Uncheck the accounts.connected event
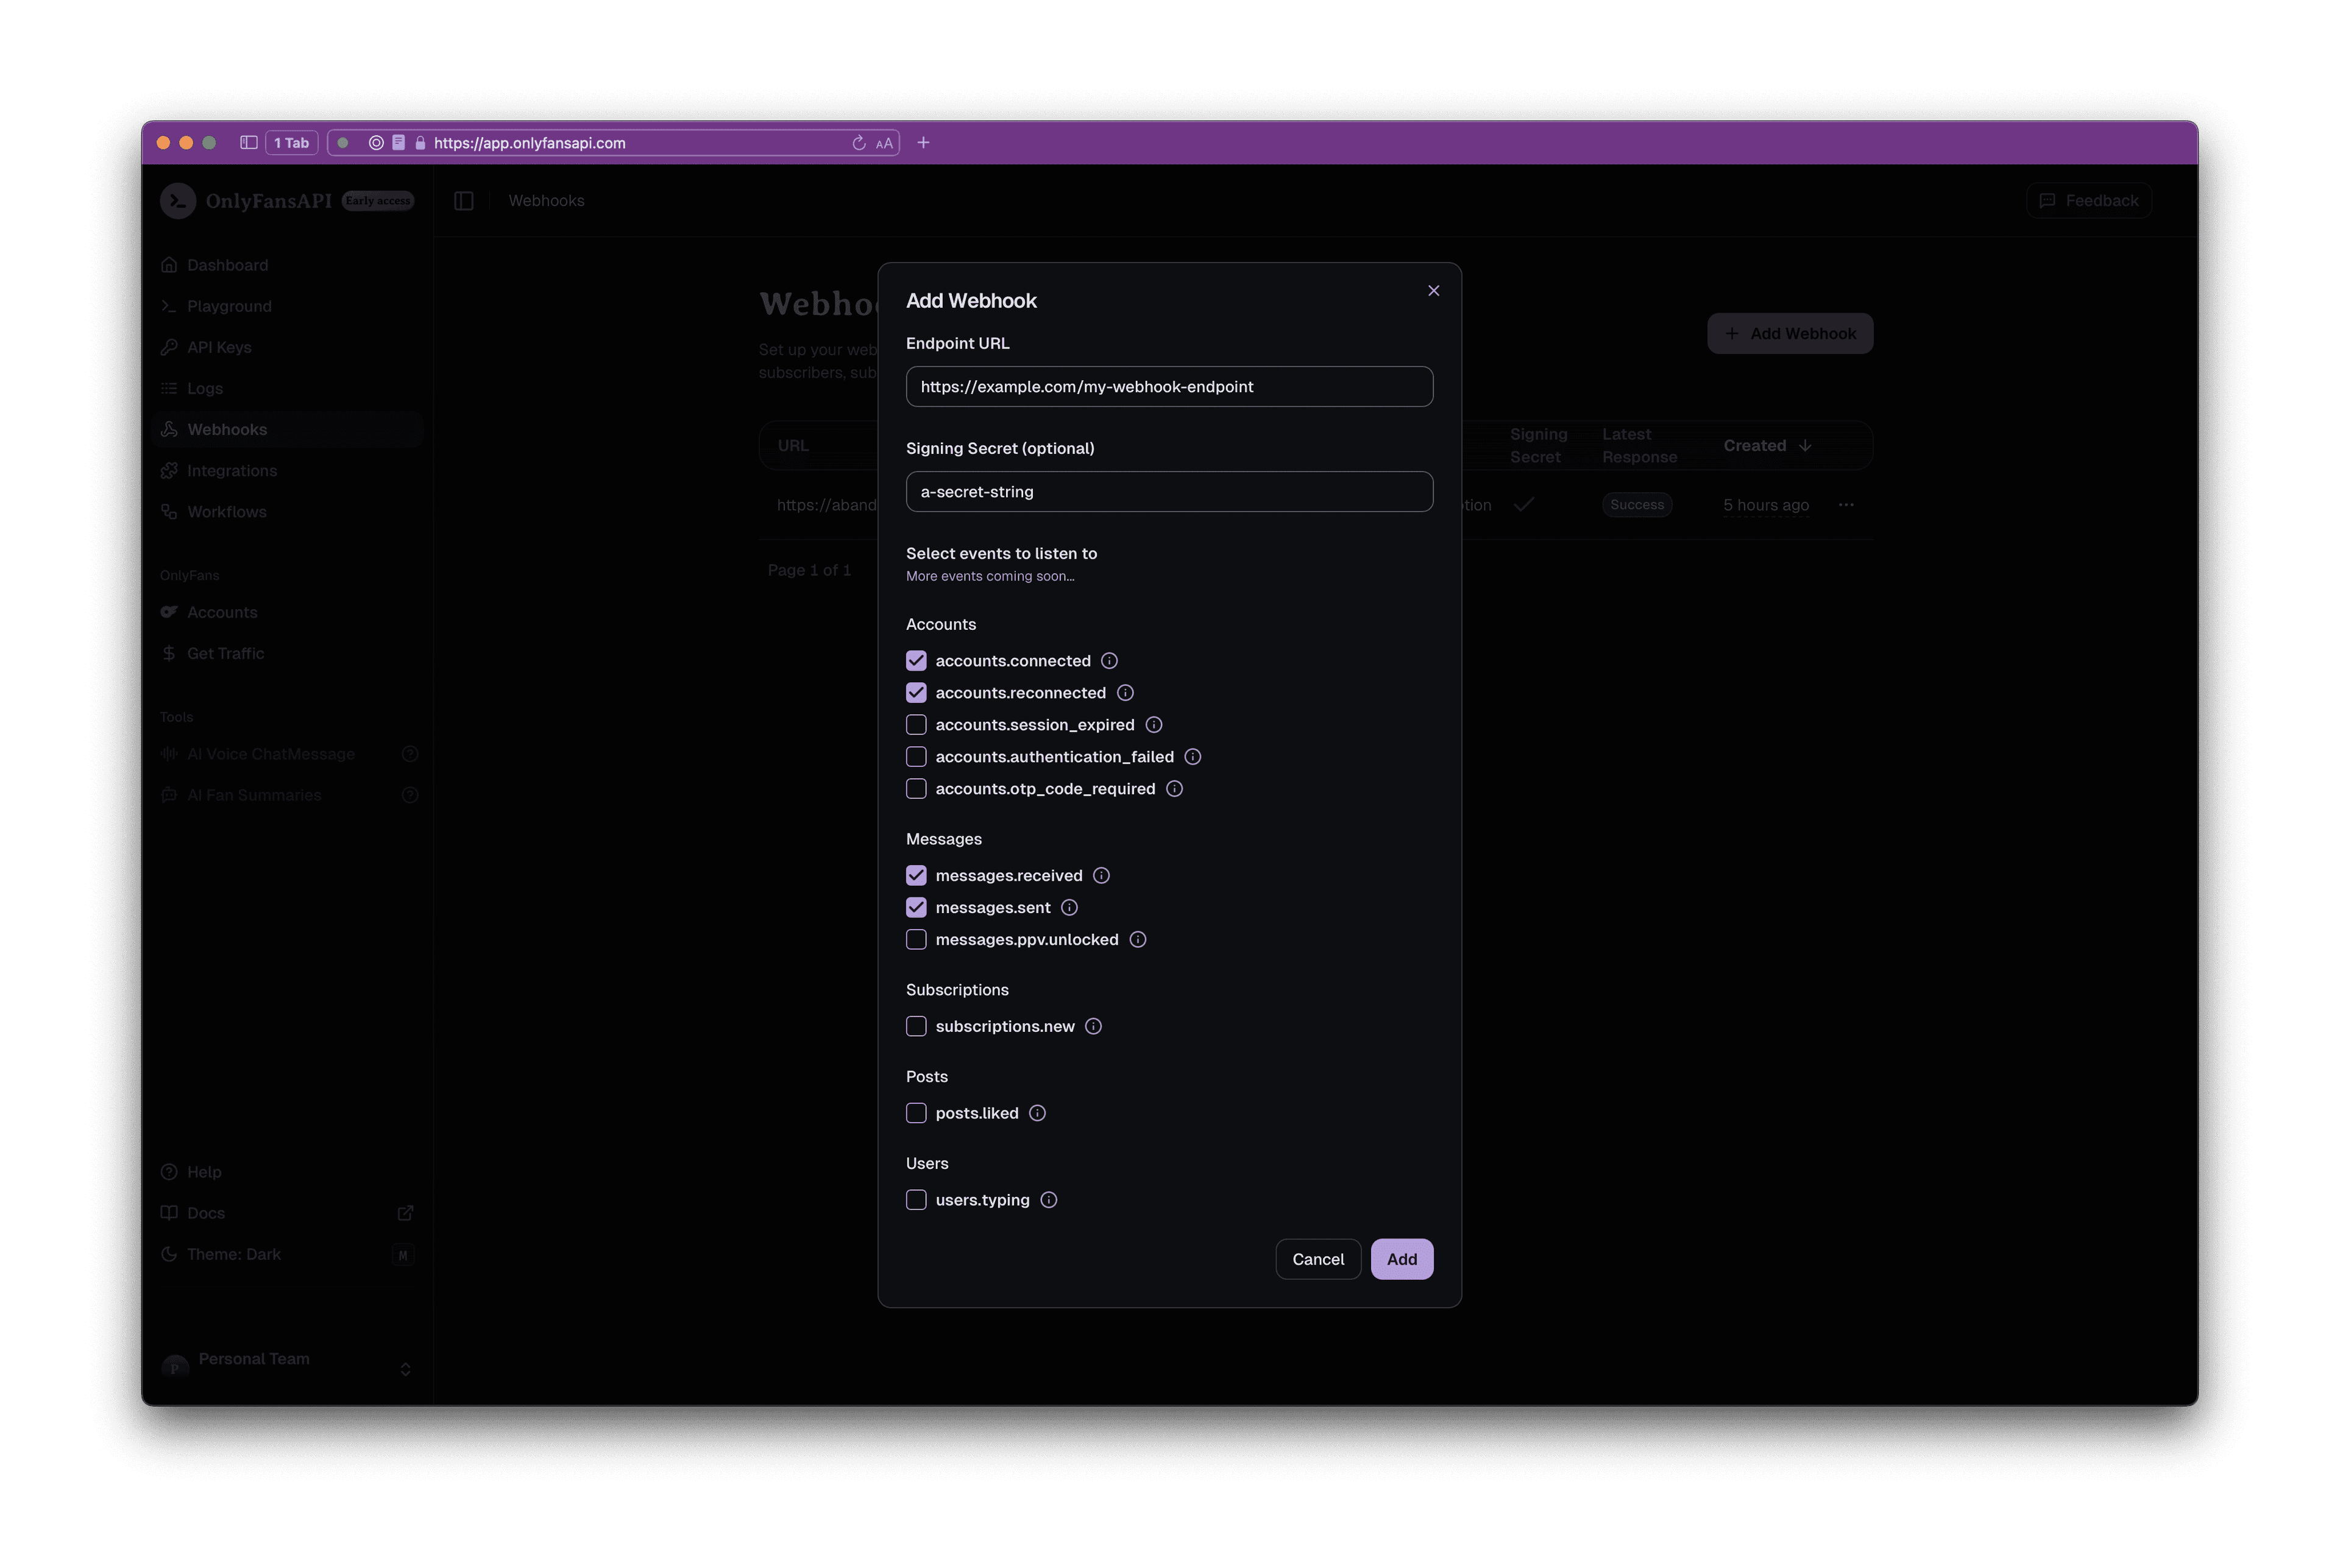Image resolution: width=2340 pixels, height=1568 pixels. [x=915, y=660]
